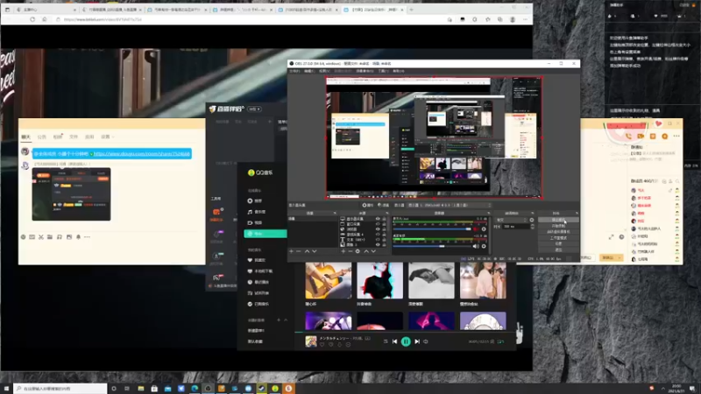Open the Audio Mixer dock menu arrow
The width and height of the screenshot is (701, 394).
coord(488,213)
